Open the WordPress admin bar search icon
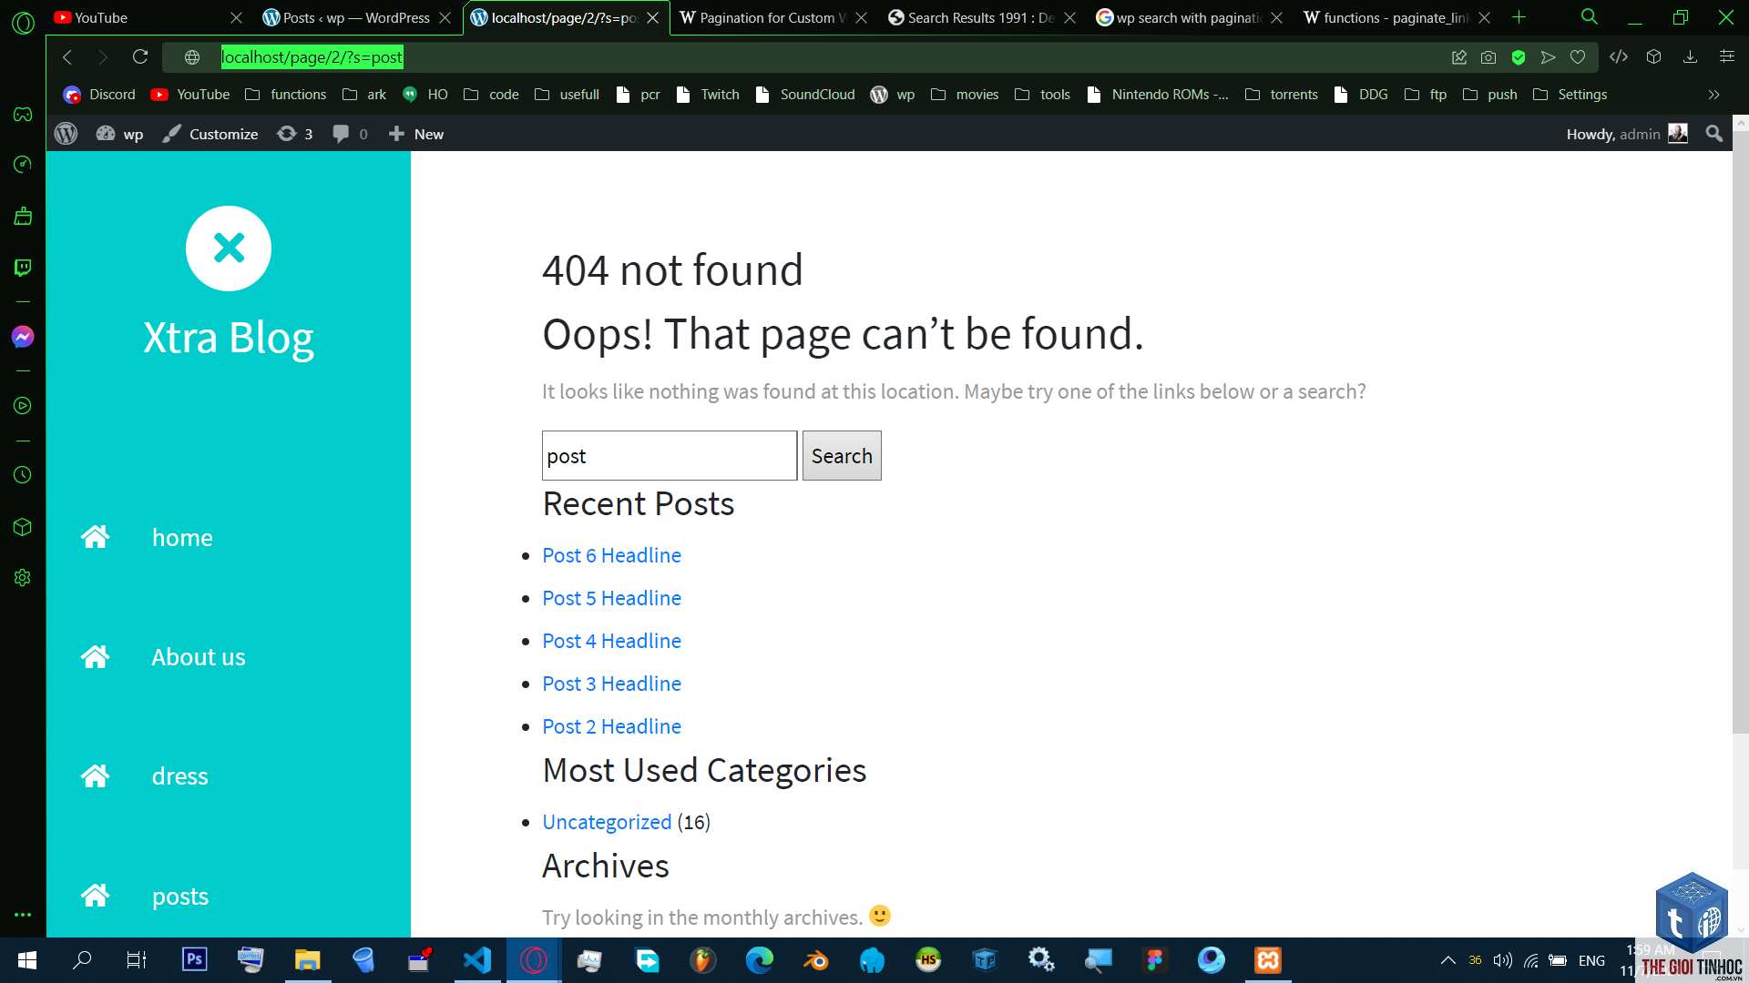The height and width of the screenshot is (983, 1749). tap(1714, 134)
